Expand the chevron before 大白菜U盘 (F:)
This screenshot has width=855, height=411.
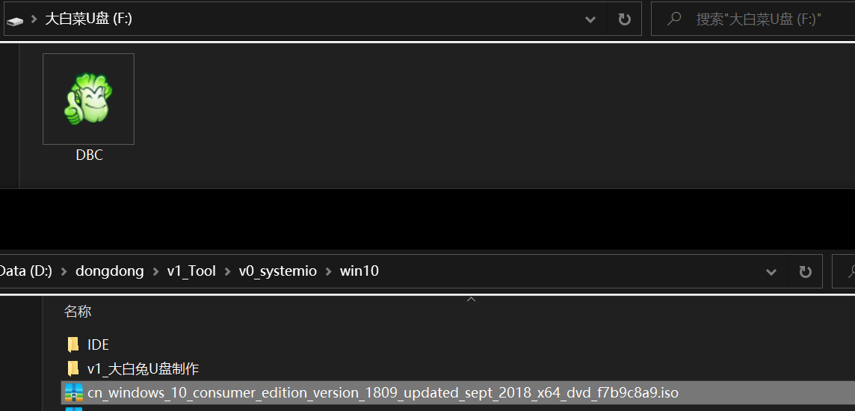(x=34, y=19)
